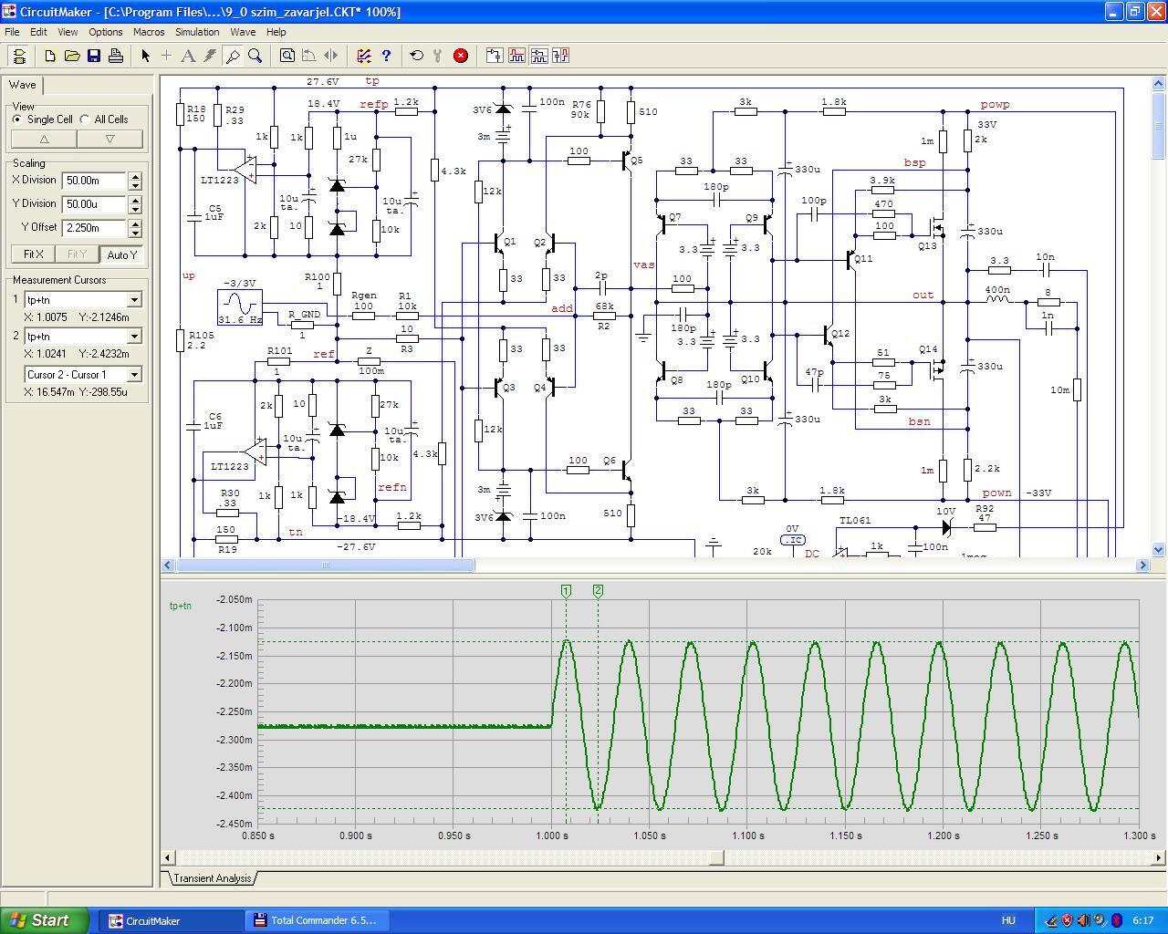Toggle the Auto Y scaling button
The image size is (1168, 934).
coord(121,254)
